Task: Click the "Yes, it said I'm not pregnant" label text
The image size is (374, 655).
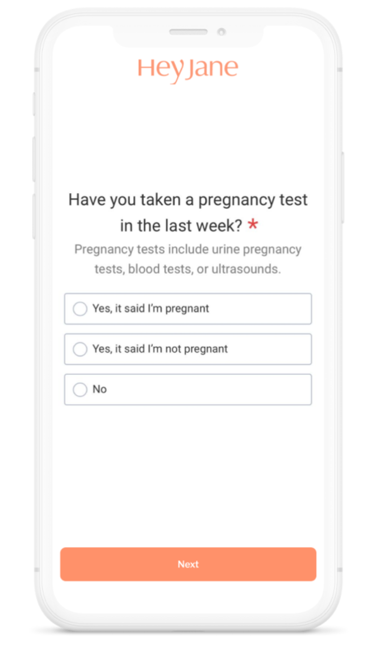Action: [x=160, y=349]
